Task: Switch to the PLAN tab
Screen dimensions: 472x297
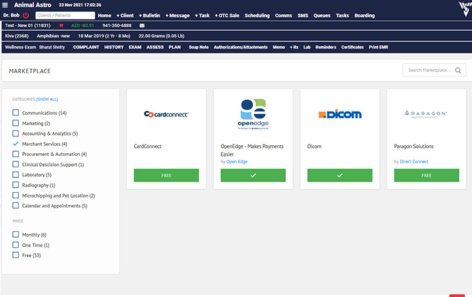Action: [175, 47]
